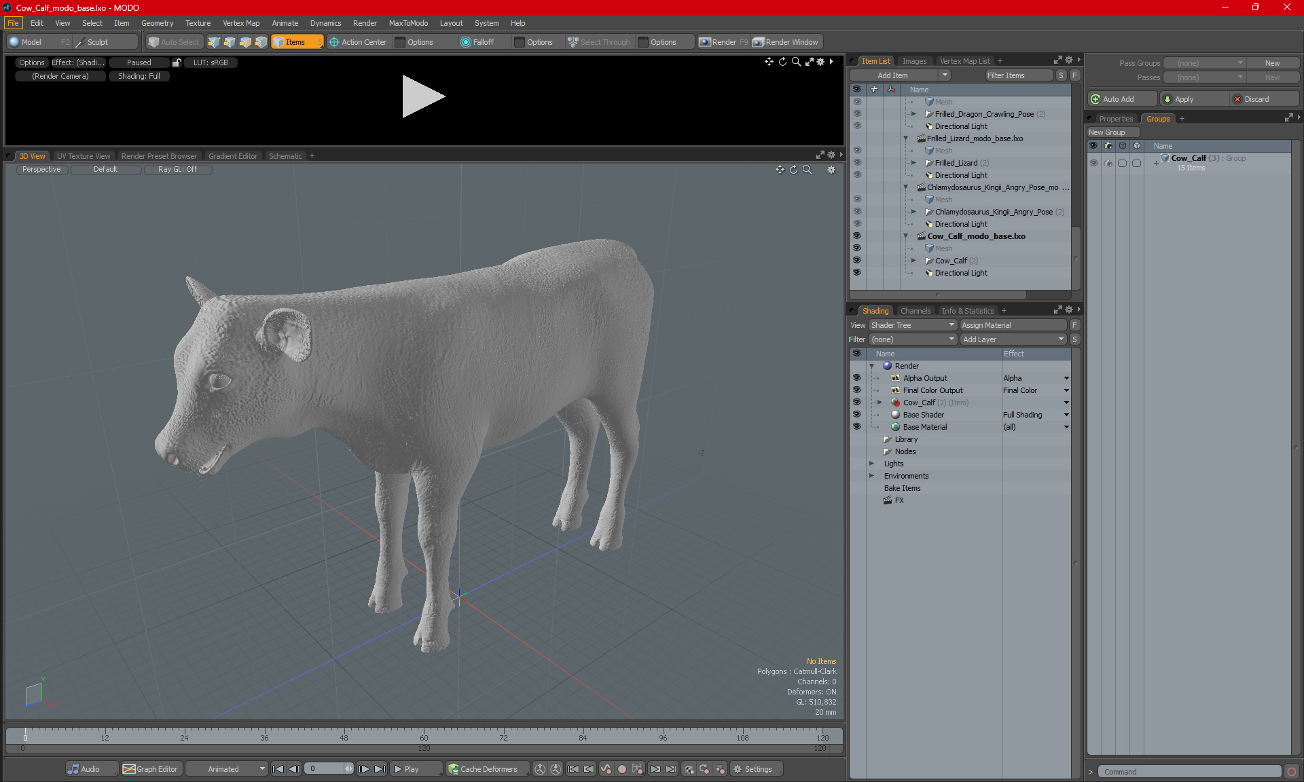The width and height of the screenshot is (1304, 782).
Task: Click the Discard button
Action: click(1265, 99)
